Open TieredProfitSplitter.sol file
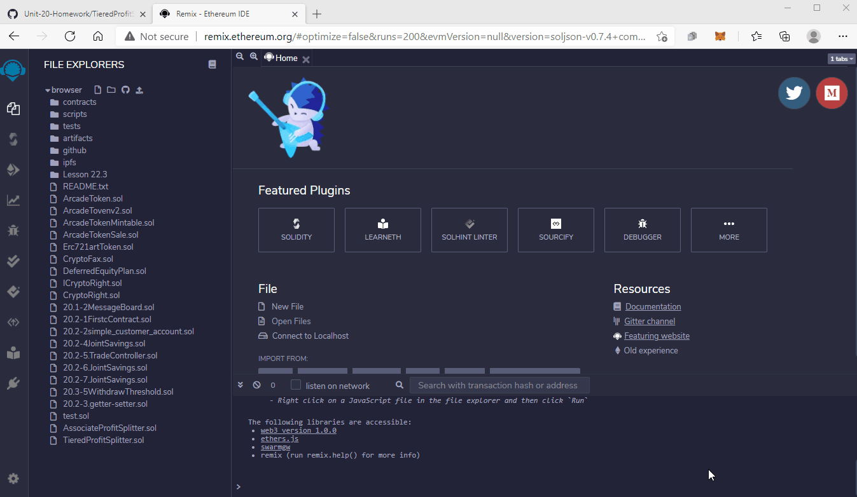The width and height of the screenshot is (857, 497). click(x=103, y=440)
